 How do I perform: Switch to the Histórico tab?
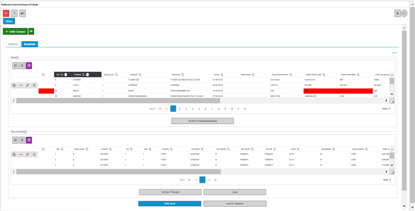[x=13, y=44]
